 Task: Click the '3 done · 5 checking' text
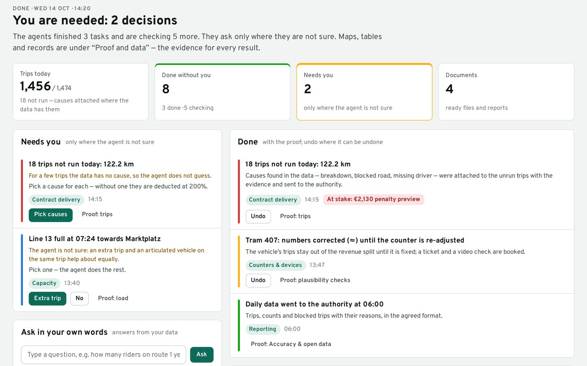(188, 108)
